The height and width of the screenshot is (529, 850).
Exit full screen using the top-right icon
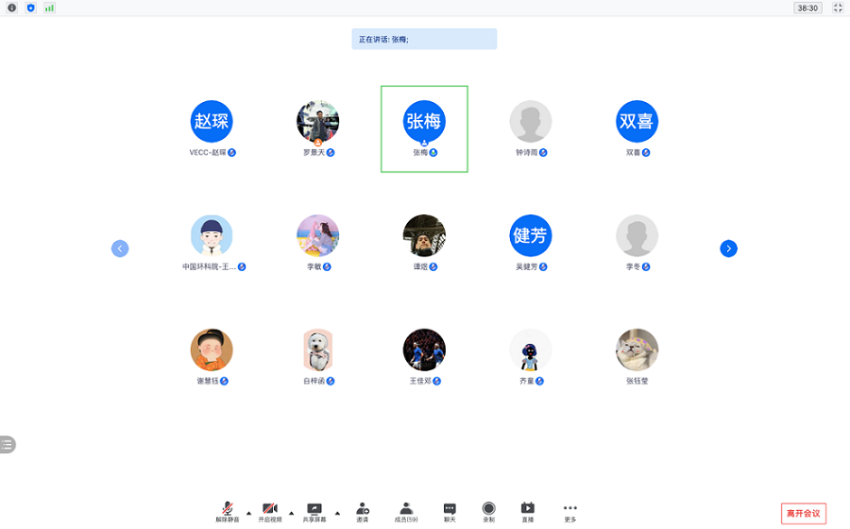[x=837, y=8]
